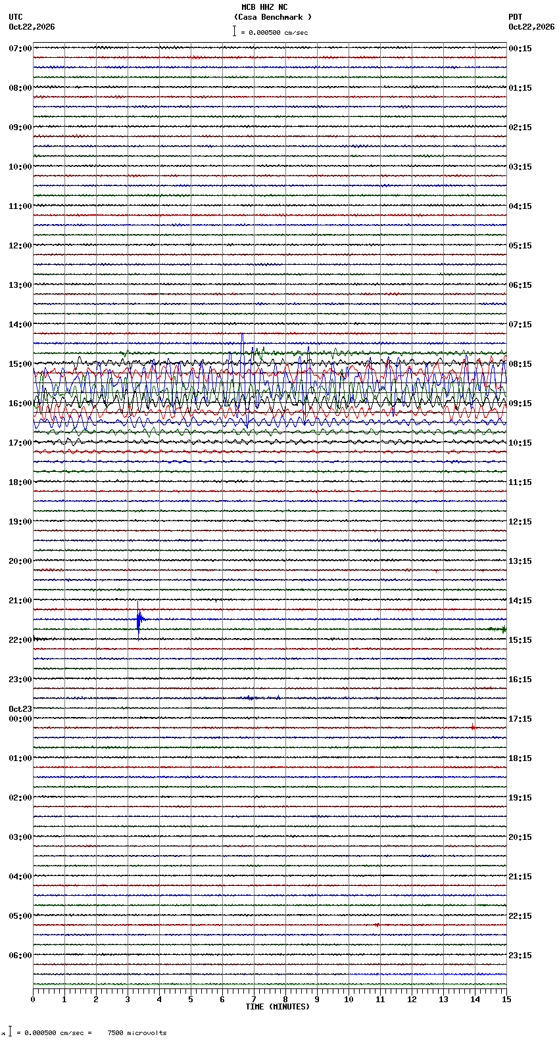Click the '15:15' PDT time label
559x1041 pixels.
coord(520,640)
